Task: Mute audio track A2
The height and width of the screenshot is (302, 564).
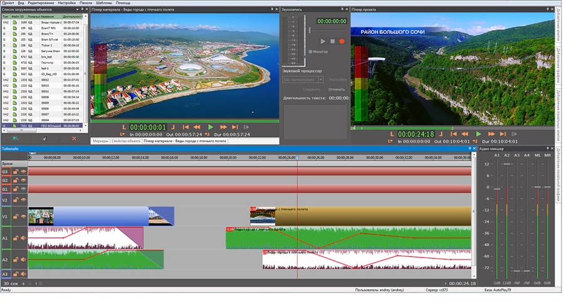Action: pos(23,259)
